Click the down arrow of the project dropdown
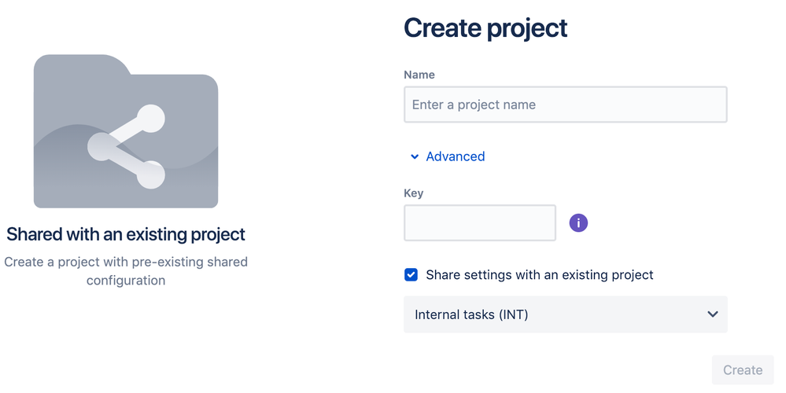This screenshot has width=786, height=393. pyautogui.click(x=712, y=314)
